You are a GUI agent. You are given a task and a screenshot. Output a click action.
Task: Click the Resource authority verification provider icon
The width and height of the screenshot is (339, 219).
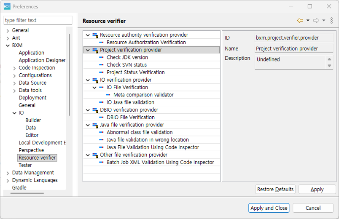coord(95,35)
